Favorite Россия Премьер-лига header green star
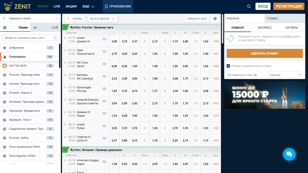This screenshot has height=173, width=308. coord(65,27)
